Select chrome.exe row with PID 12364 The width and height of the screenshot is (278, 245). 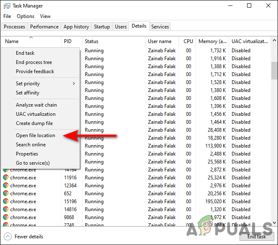click(x=136, y=186)
